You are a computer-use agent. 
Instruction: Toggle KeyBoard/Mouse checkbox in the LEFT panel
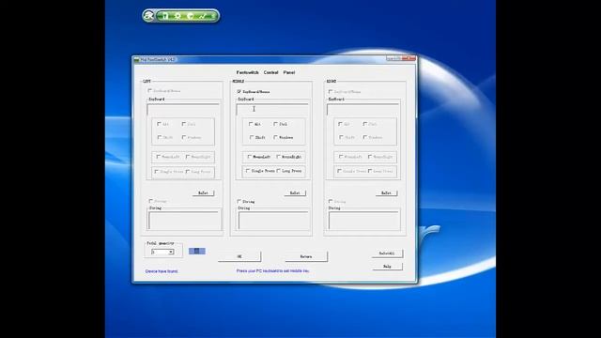click(150, 91)
